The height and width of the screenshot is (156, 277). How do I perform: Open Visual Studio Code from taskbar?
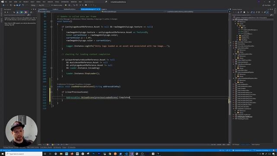126,154
